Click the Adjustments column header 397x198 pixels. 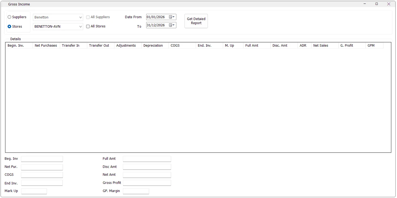click(x=128, y=46)
